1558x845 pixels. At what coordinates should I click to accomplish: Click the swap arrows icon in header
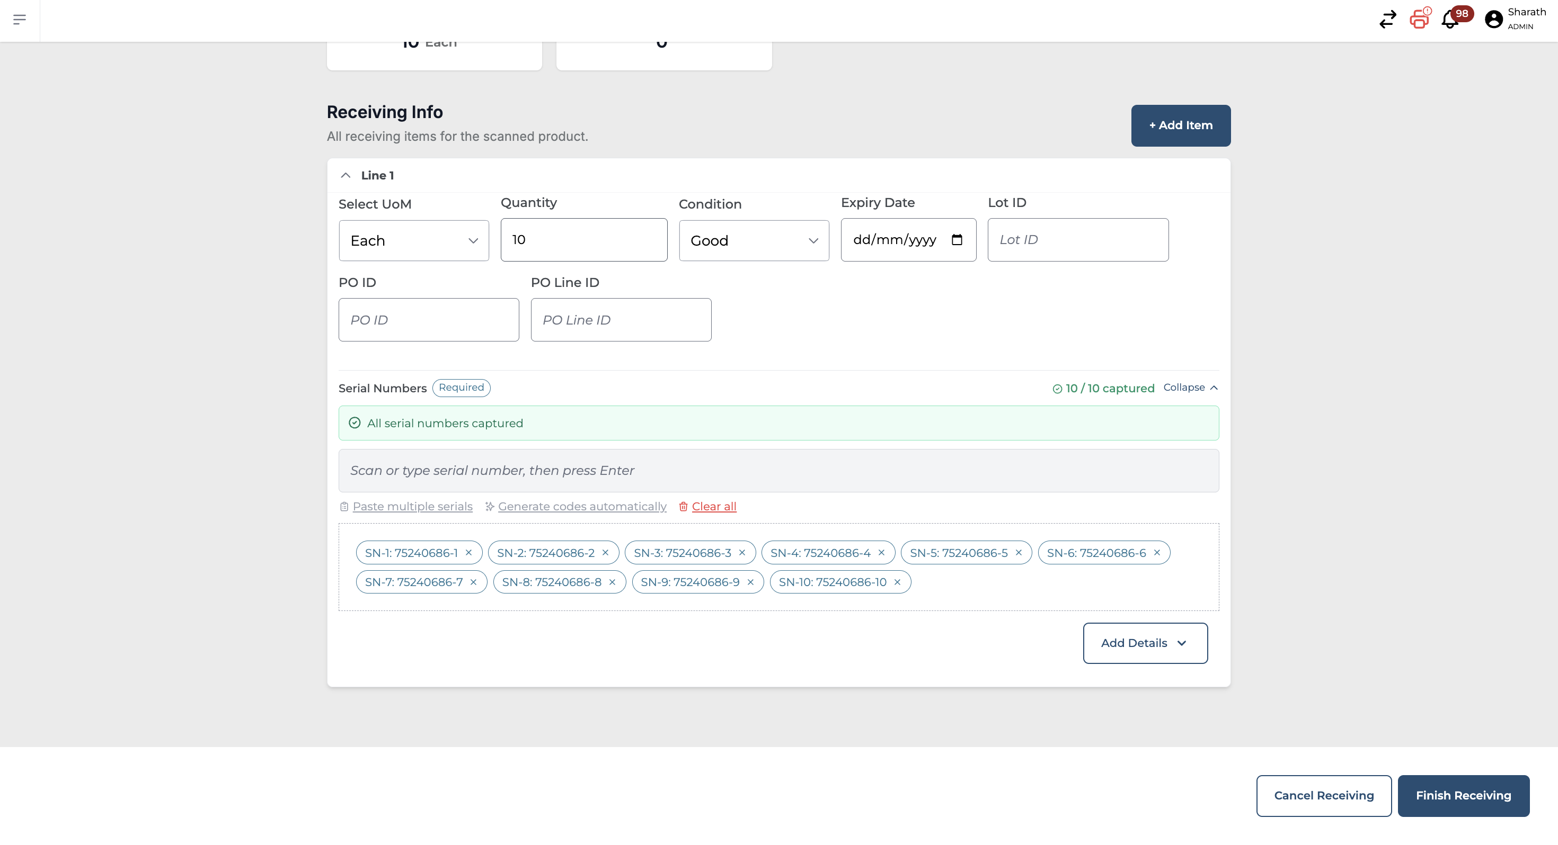tap(1387, 20)
